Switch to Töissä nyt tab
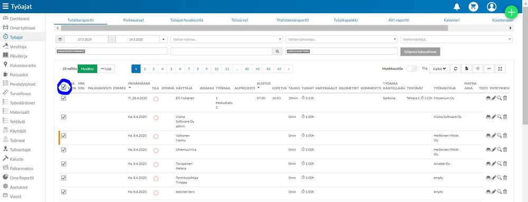Screen dimensions: 528x202 (x=240, y=20)
